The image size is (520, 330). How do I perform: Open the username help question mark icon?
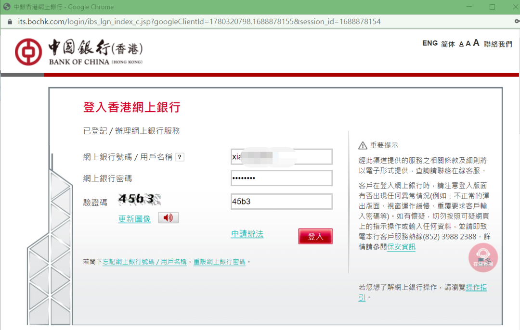180,157
